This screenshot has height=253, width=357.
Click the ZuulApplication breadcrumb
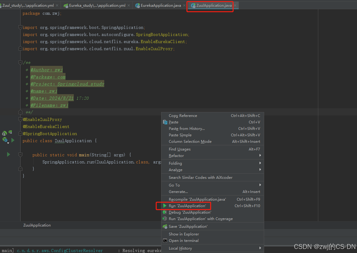pos(37,225)
